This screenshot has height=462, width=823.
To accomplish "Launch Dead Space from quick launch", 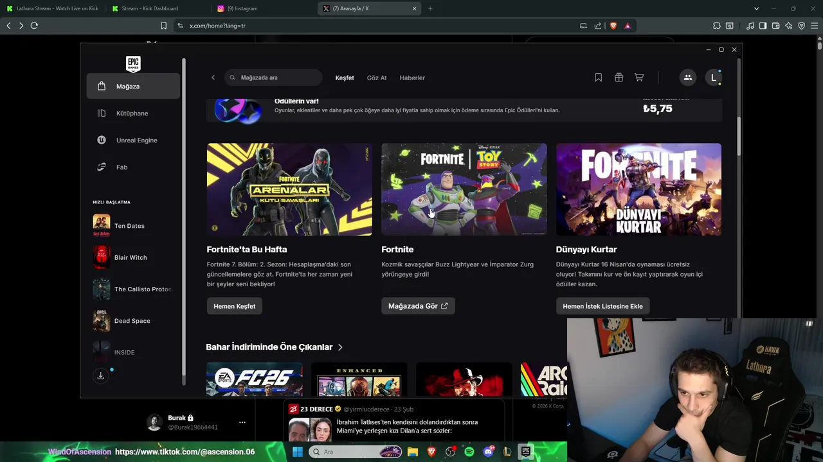I will point(133,321).
